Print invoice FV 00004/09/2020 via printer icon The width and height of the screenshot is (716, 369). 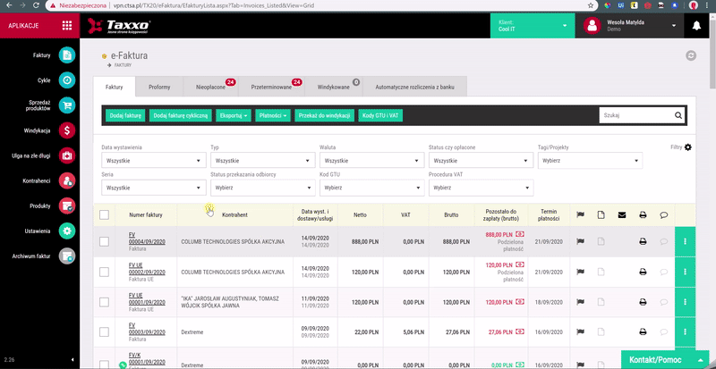643,241
